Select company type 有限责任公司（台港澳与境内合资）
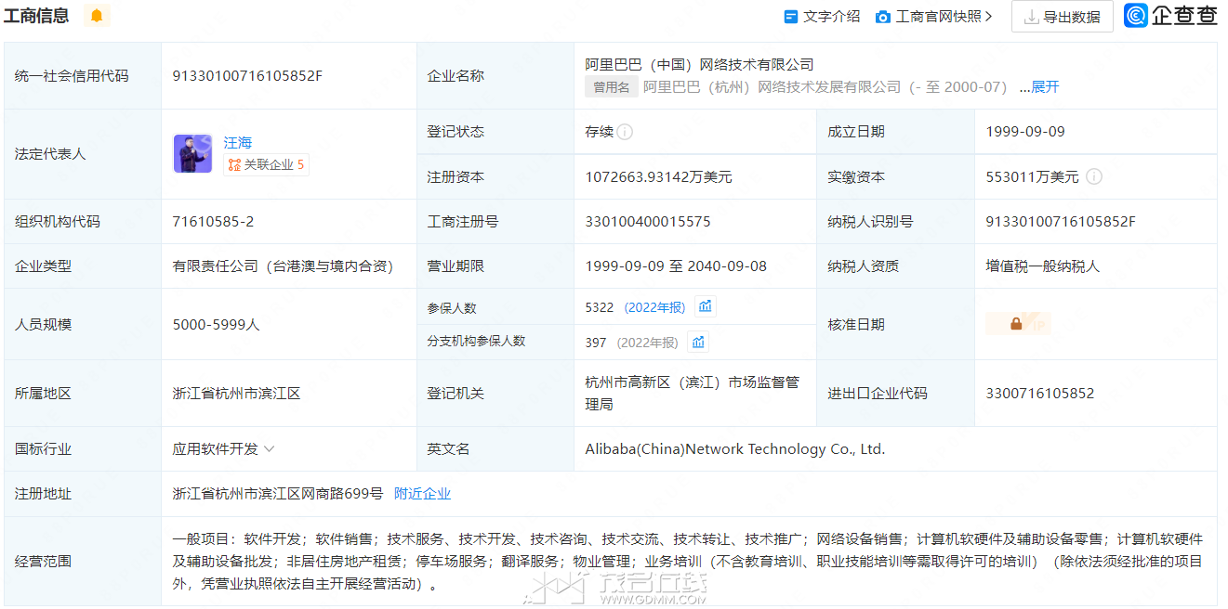Viewport: 1228px width, 609px height. tap(284, 266)
